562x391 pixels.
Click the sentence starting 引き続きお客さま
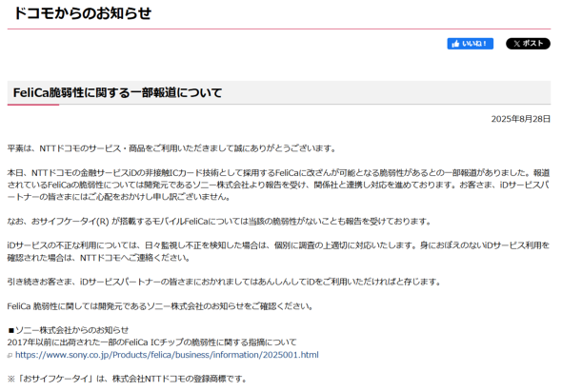(x=224, y=282)
